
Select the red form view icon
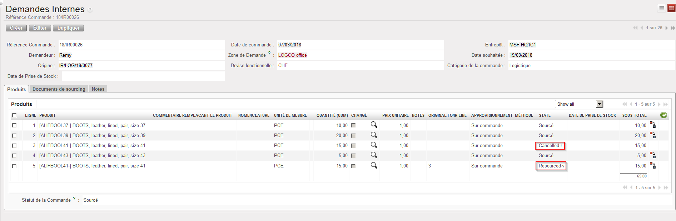[x=671, y=8]
